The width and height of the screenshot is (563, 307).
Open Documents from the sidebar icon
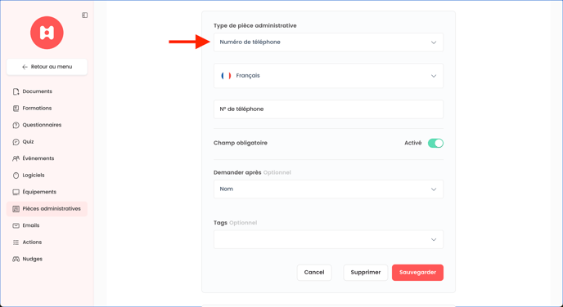pos(16,91)
